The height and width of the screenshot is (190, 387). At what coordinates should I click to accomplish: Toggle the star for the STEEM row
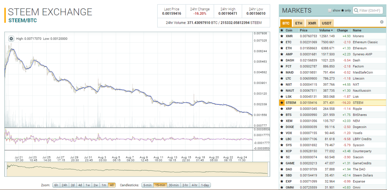[282, 103]
